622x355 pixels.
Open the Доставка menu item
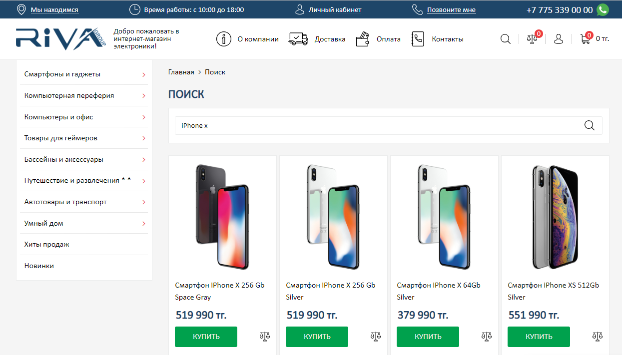tap(330, 39)
